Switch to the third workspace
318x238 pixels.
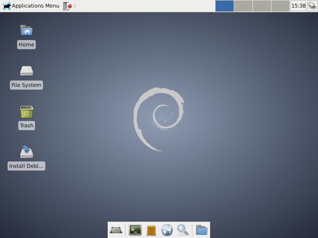(262, 6)
